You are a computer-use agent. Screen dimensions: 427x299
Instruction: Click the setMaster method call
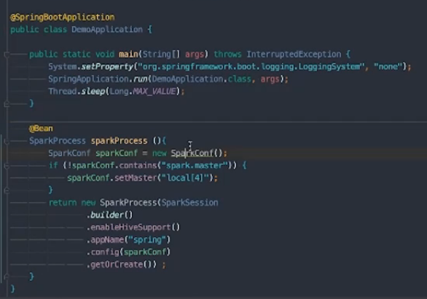pyautogui.click(x=136, y=178)
